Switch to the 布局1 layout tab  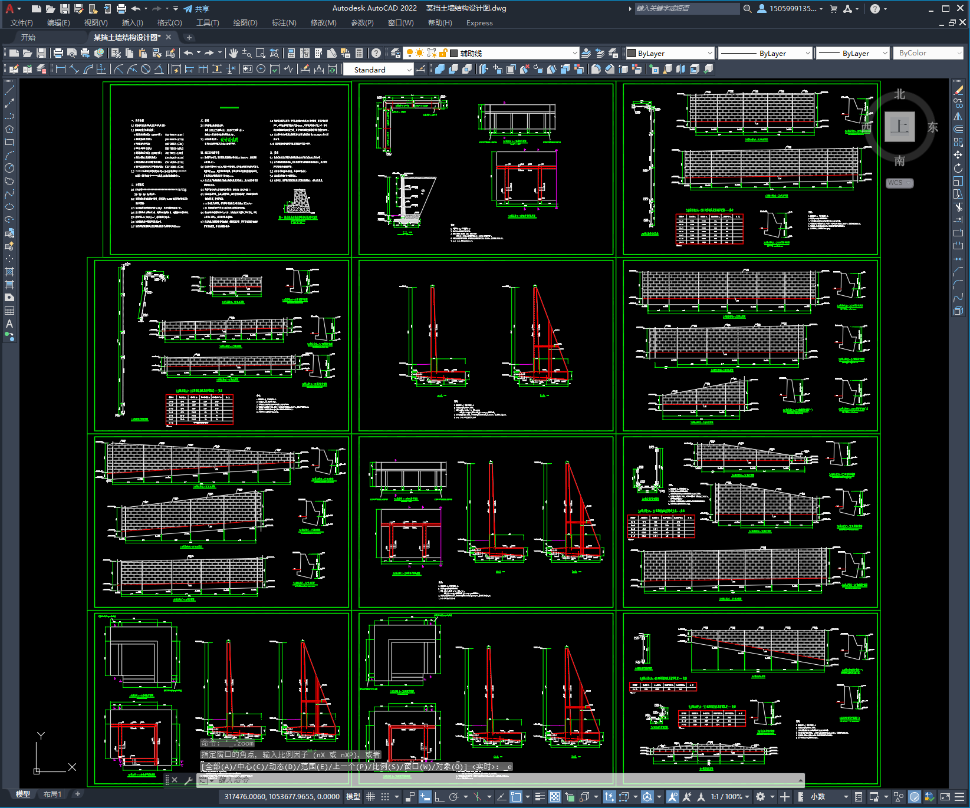(x=52, y=794)
